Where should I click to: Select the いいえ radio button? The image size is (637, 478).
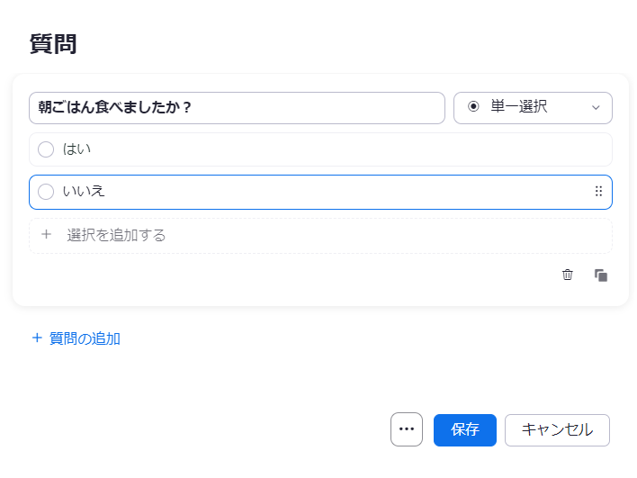(x=46, y=192)
